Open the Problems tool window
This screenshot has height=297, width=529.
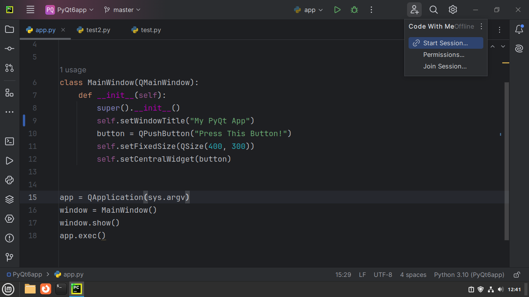(10, 238)
